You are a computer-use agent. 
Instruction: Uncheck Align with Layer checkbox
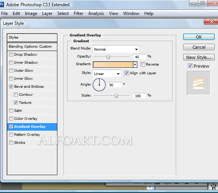tap(126, 73)
